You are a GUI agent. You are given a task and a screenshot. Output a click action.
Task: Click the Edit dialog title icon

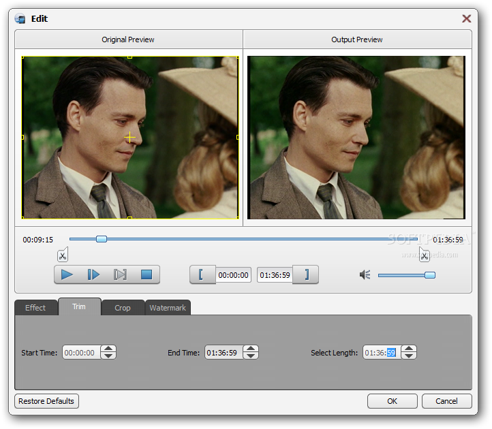(20, 19)
